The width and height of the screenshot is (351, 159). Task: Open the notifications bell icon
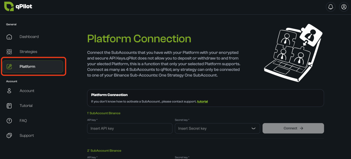(x=330, y=7)
